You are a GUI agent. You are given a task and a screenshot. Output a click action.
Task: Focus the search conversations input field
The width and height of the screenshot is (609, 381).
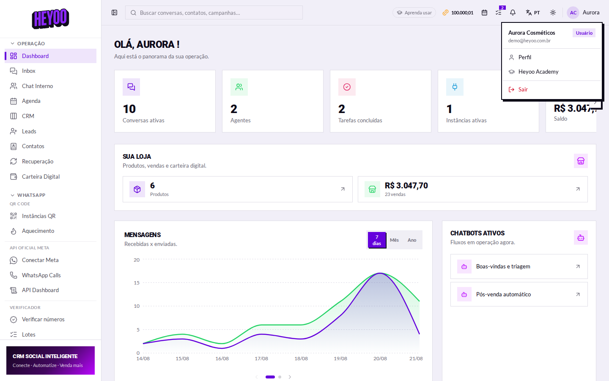point(214,13)
